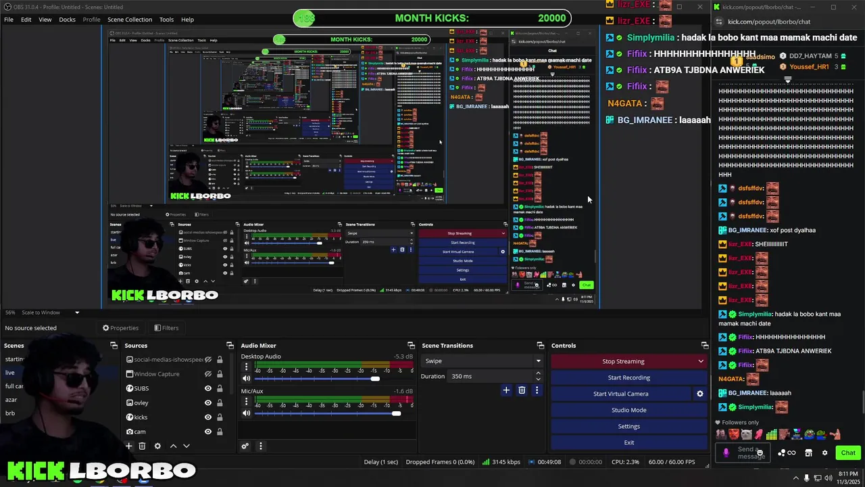The image size is (865, 487).
Task: Open the Edit menu
Action: (26, 20)
